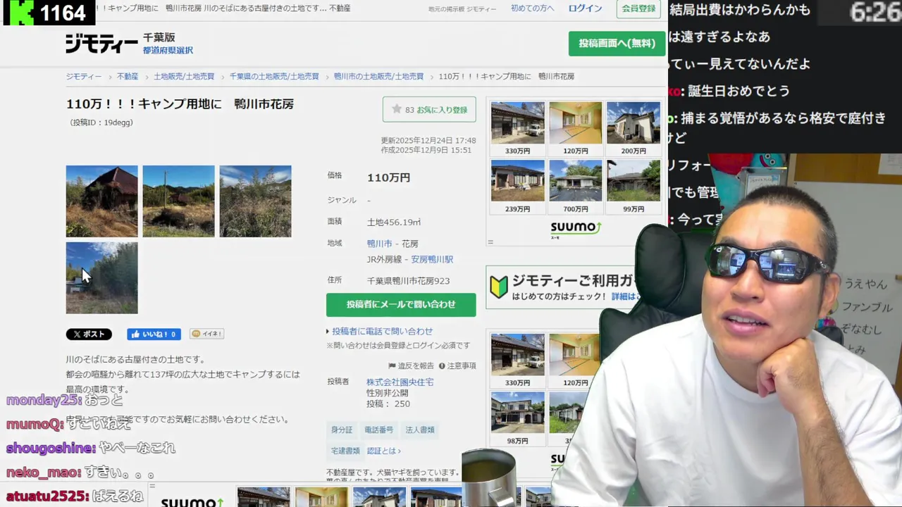Click the 違反を報告 flag link
The image size is (902, 507).
pos(412,366)
